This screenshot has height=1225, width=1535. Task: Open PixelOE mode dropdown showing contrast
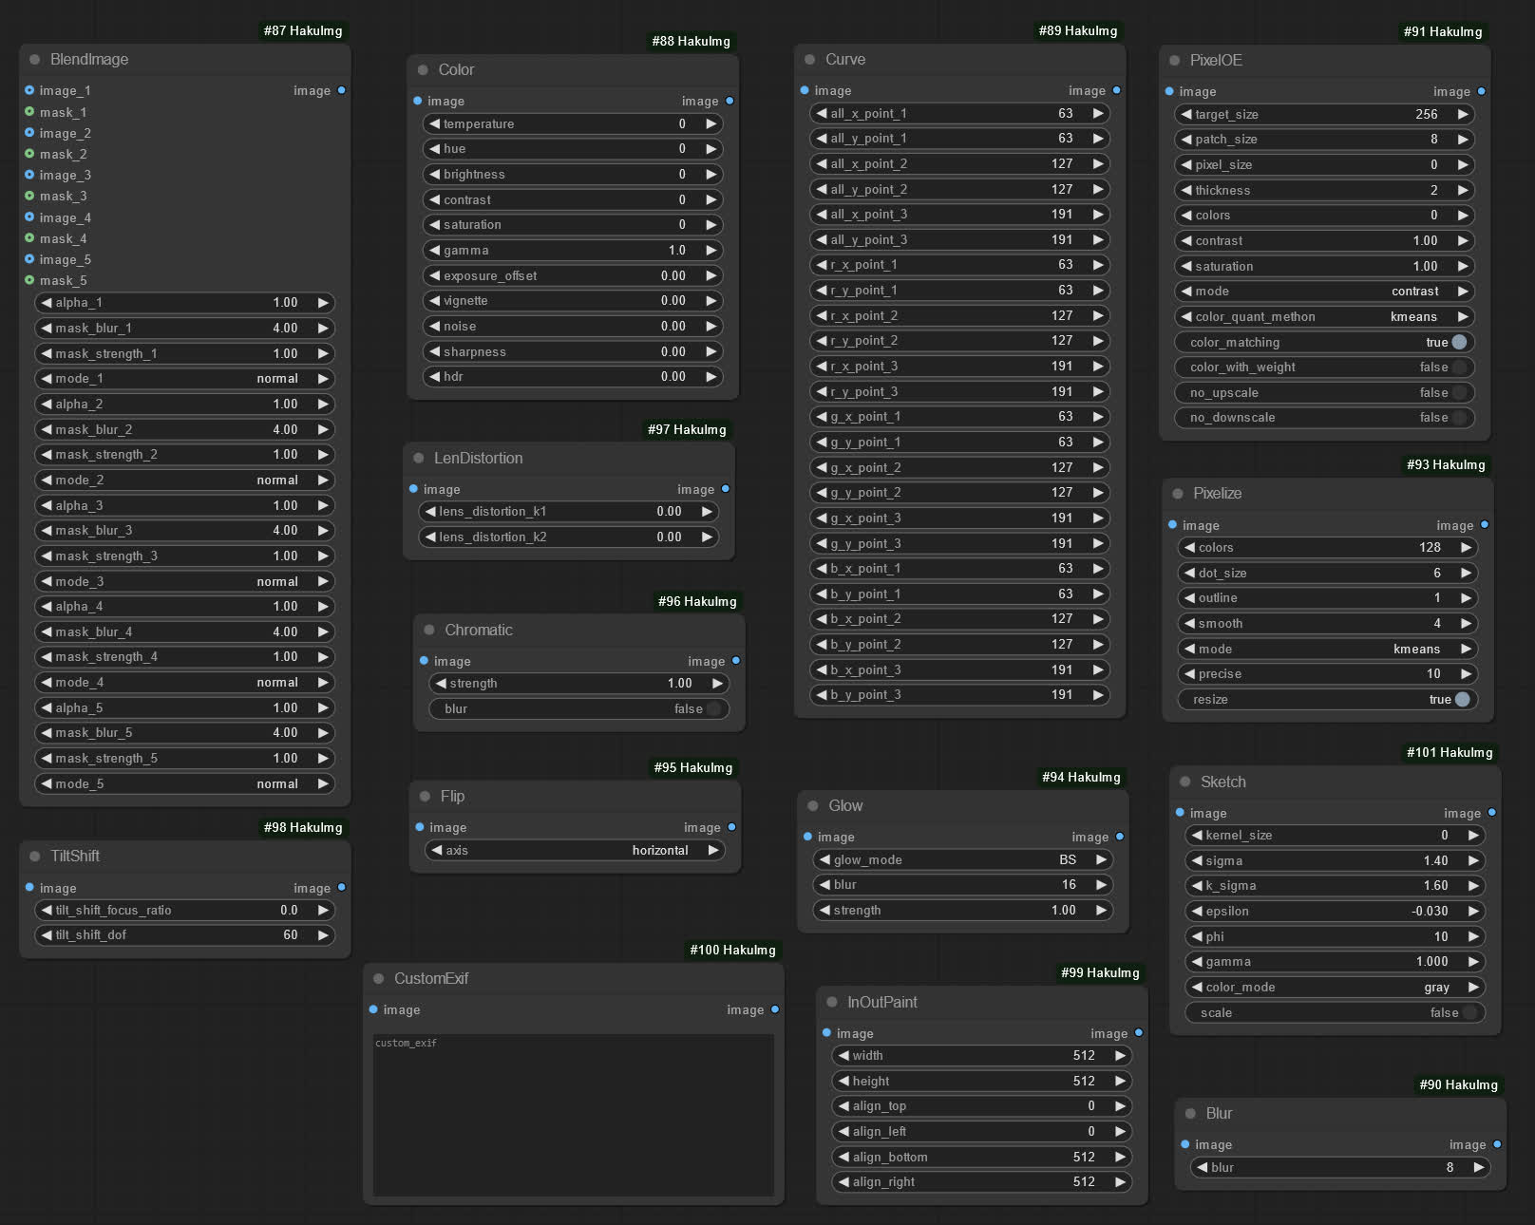(x=1325, y=291)
